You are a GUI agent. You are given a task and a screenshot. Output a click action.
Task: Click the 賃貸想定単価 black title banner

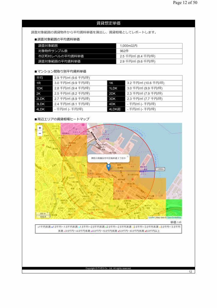(108, 23)
